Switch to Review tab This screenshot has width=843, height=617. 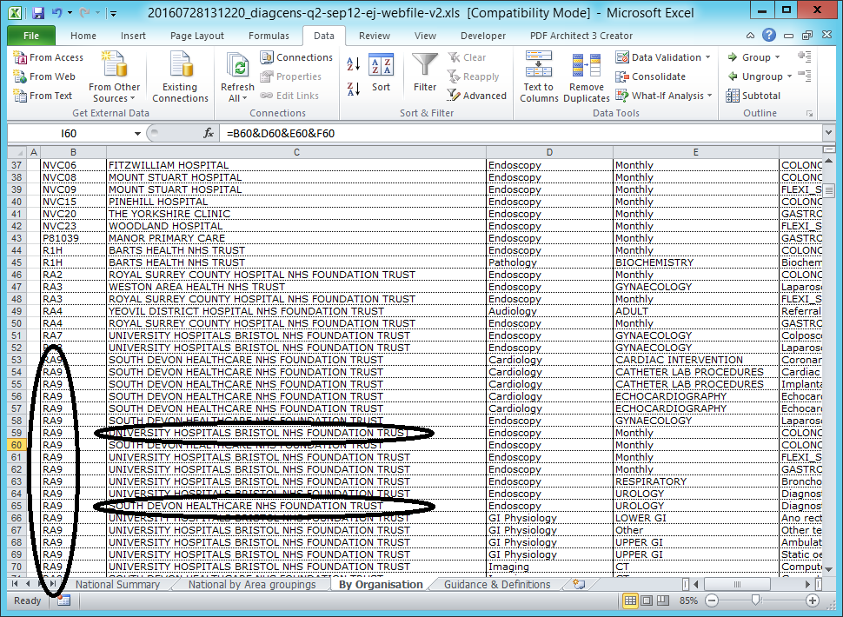pyautogui.click(x=375, y=36)
